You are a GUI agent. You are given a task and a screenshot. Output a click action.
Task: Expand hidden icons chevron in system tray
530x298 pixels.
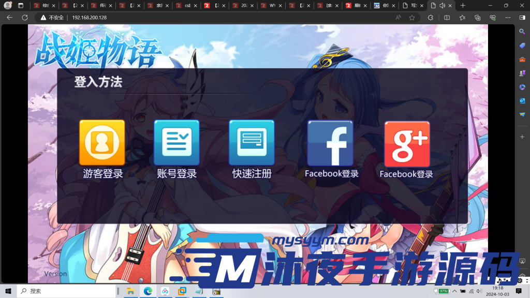click(x=455, y=291)
